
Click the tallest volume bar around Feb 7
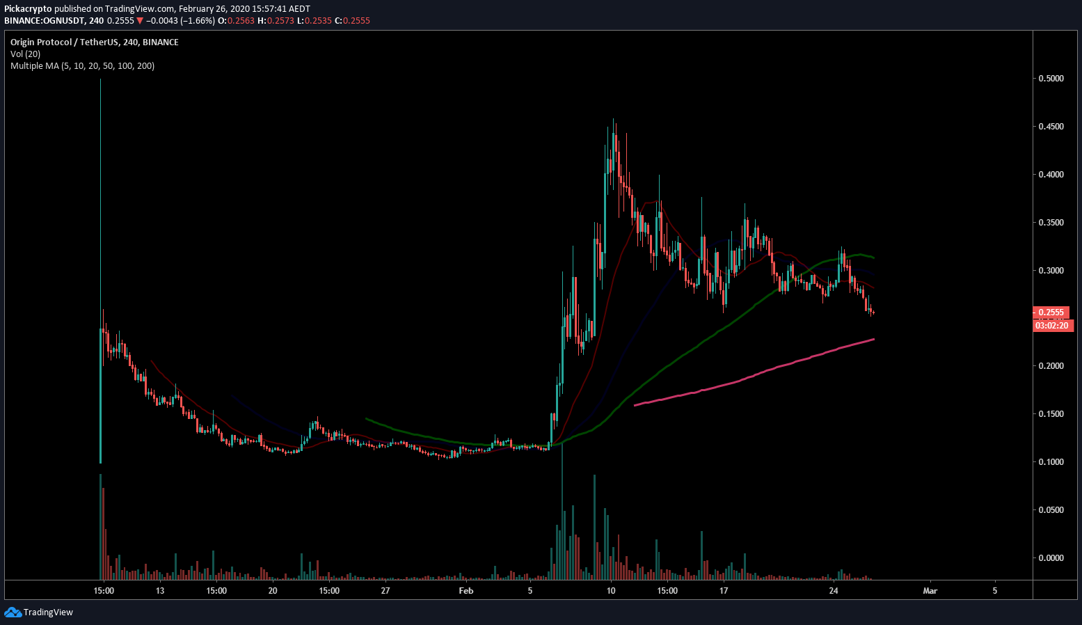point(562,510)
